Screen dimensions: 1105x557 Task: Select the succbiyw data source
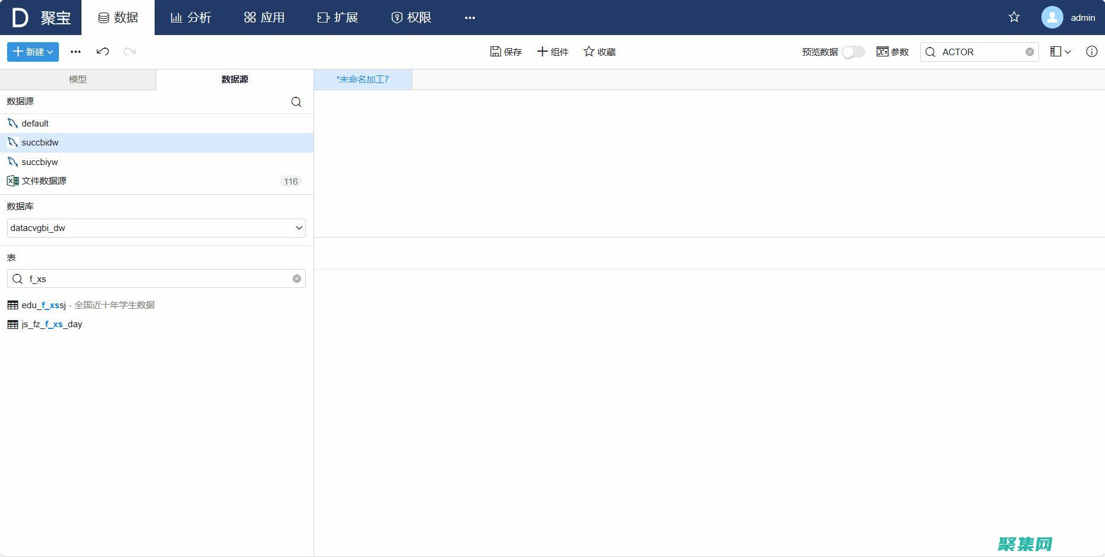(39, 162)
